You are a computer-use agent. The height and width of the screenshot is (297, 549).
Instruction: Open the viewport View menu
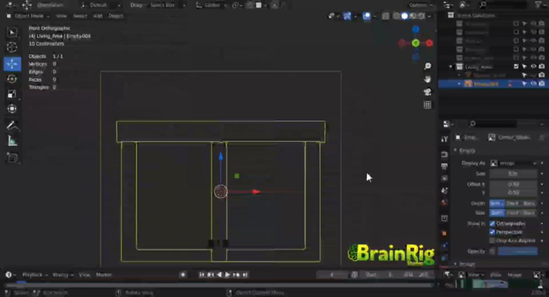[61, 16]
